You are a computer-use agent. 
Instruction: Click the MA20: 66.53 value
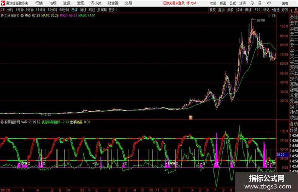pyautogui.click(x=68, y=15)
